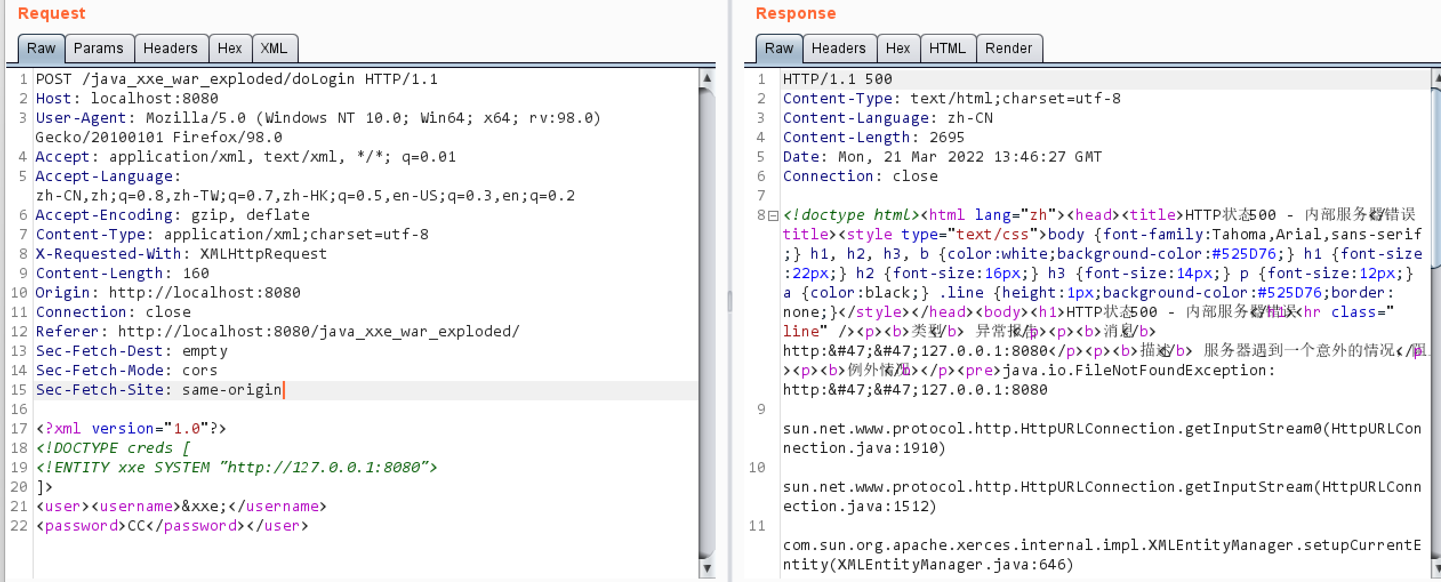Collapse the fold marker on response line 8

pyautogui.click(x=773, y=215)
